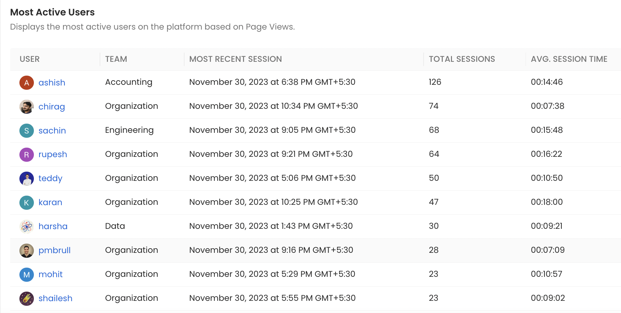Click chirag's profile picture
The width and height of the screenshot is (621, 313).
coord(26,107)
